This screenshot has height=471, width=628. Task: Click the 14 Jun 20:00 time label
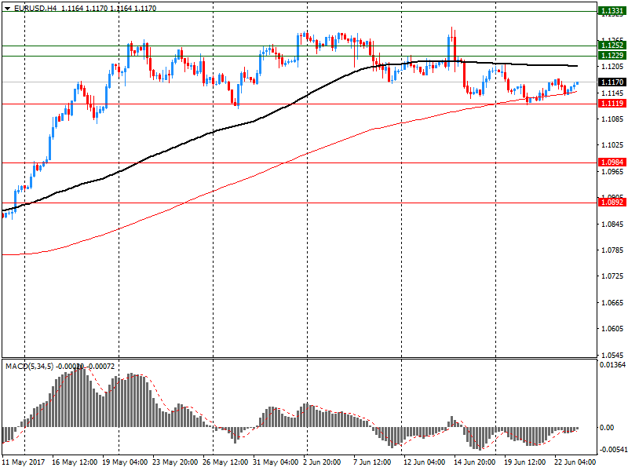(x=475, y=462)
